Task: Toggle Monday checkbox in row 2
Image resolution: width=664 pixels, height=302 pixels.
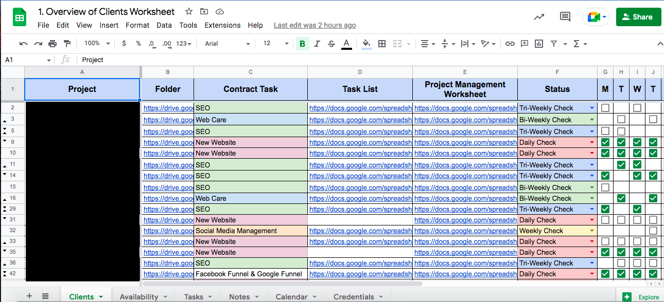Action: point(605,108)
